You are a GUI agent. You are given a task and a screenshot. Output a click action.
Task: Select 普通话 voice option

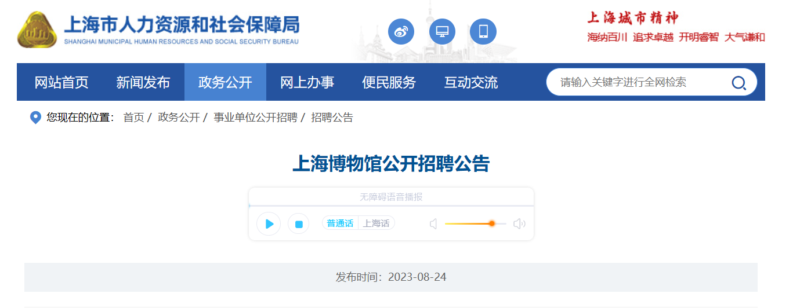[340, 223]
